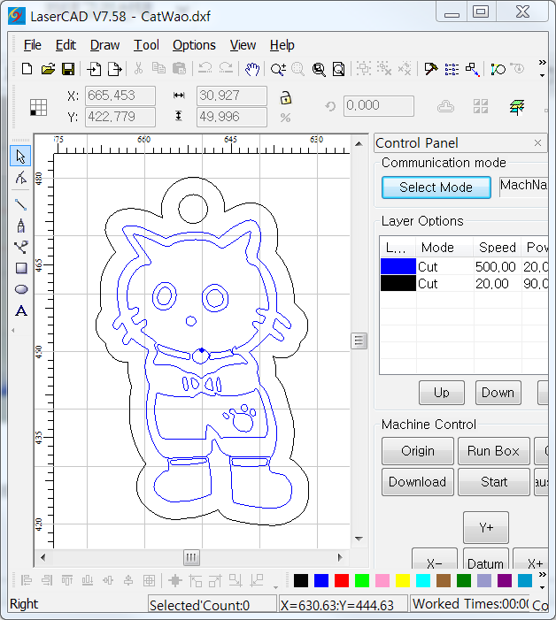Image resolution: width=556 pixels, height=620 pixels.
Task: Click the Open file folder icon
Action: 48,69
